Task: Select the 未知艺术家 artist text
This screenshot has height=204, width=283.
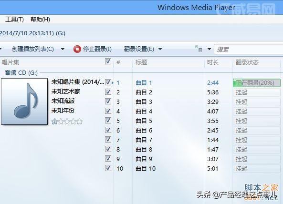Action: click(66, 92)
